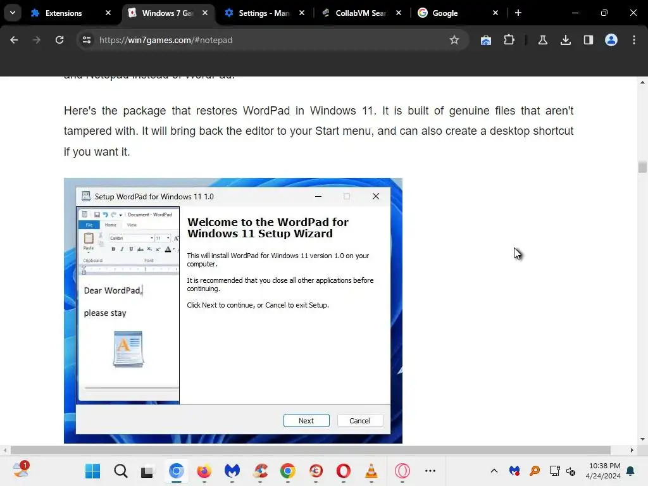This screenshot has height=486, width=648.
Task: Open VLC media player from taskbar
Action: pos(371,471)
